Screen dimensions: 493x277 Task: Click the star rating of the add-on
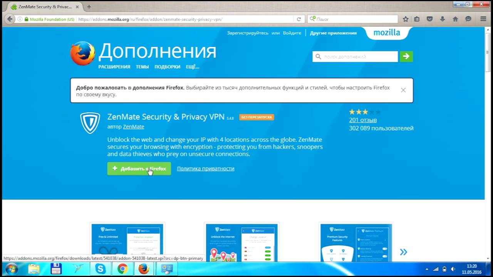point(365,112)
